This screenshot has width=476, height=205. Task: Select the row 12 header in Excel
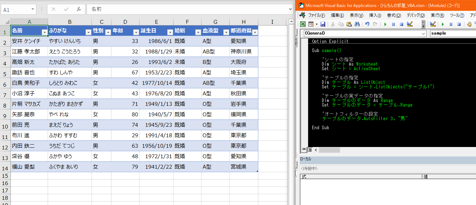point(5,146)
